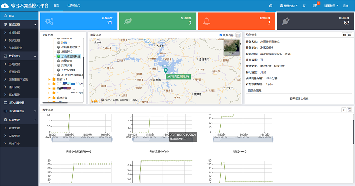Click the gears icon on total devices card
355x186 pixels.
pyautogui.click(x=48, y=22)
